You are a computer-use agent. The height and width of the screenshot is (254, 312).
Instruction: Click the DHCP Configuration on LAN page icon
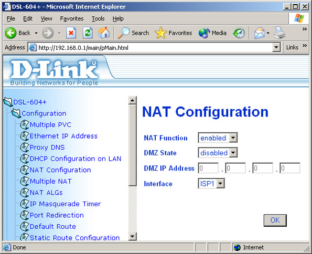(x=25, y=158)
